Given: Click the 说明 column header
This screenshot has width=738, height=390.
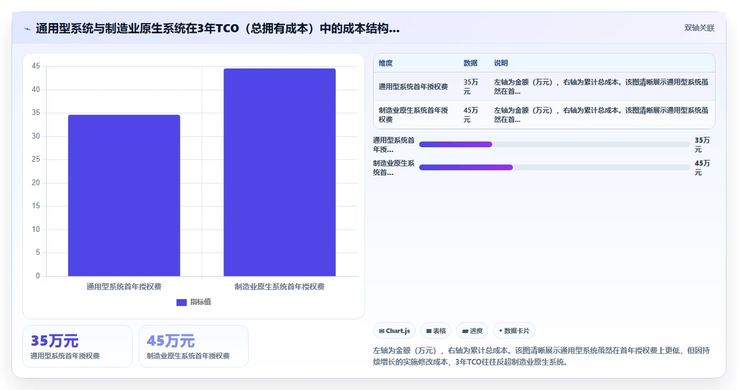Looking at the screenshot, I should tap(501, 63).
